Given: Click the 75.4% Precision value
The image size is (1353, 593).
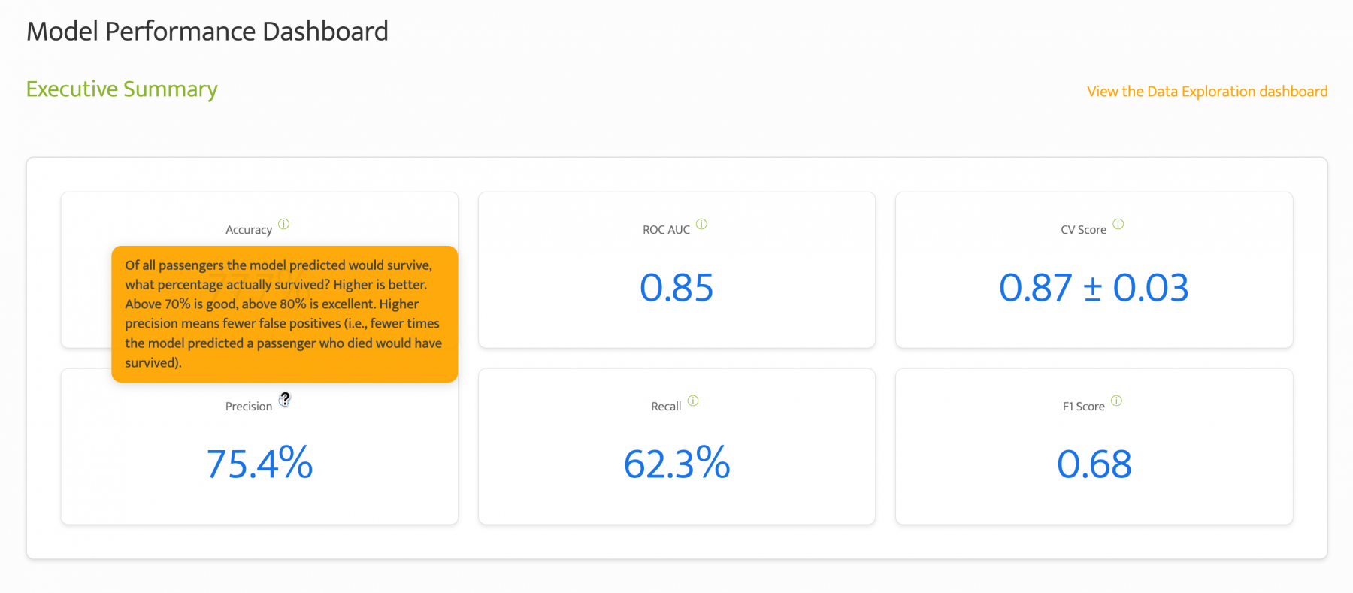Looking at the screenshot, I should click(x=259, y=463).
